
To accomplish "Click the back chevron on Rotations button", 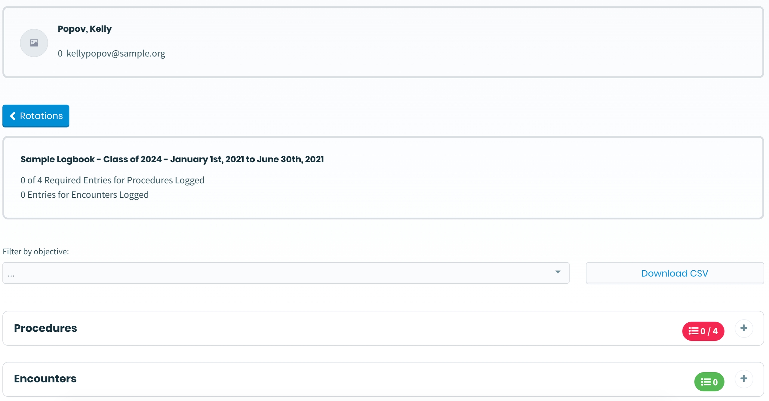I will pyautogui.click(x=13, y=116).
